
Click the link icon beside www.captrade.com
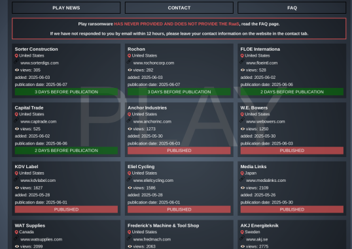[16, 120]
